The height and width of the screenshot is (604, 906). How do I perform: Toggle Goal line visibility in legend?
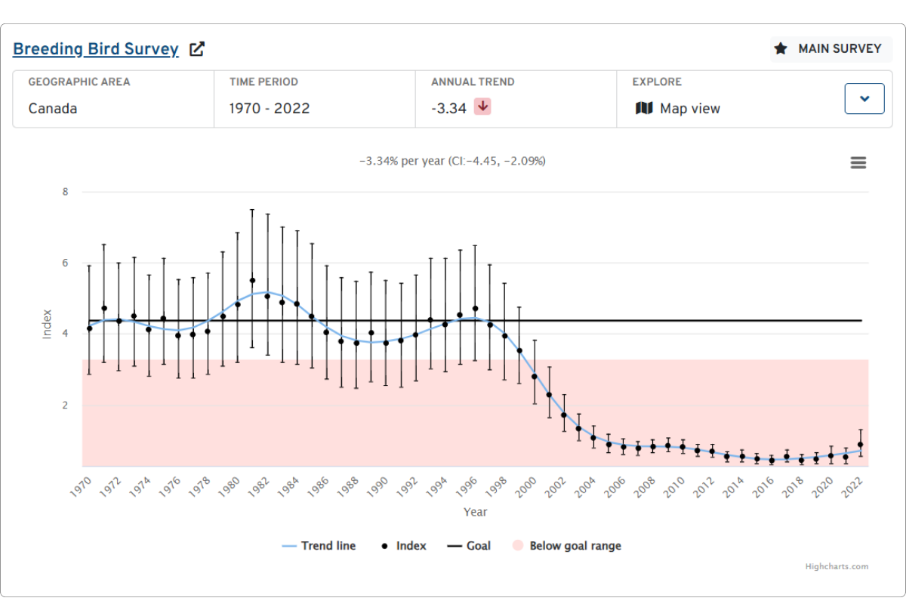point(469,546)
